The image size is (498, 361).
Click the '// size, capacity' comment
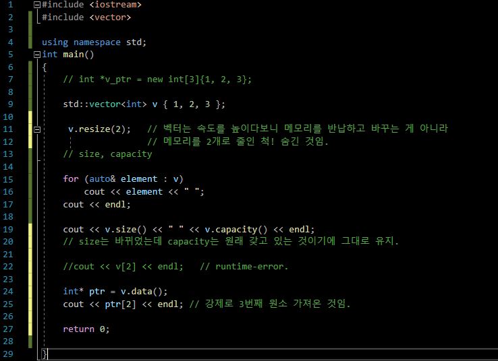107,154
